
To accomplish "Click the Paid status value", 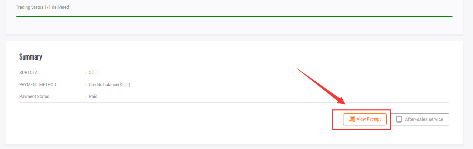I will [93, 97].
